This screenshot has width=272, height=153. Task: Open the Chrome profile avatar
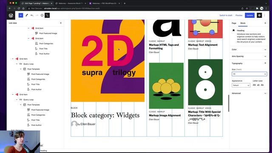262,8
